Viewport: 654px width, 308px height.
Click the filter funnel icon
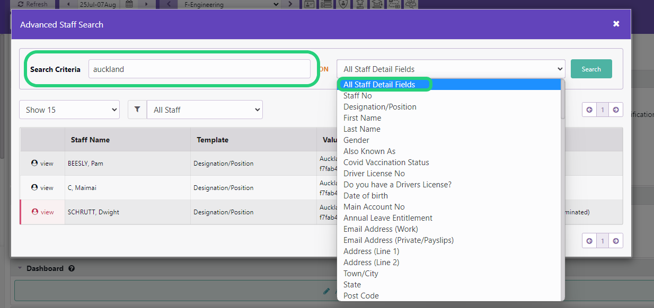137,110
